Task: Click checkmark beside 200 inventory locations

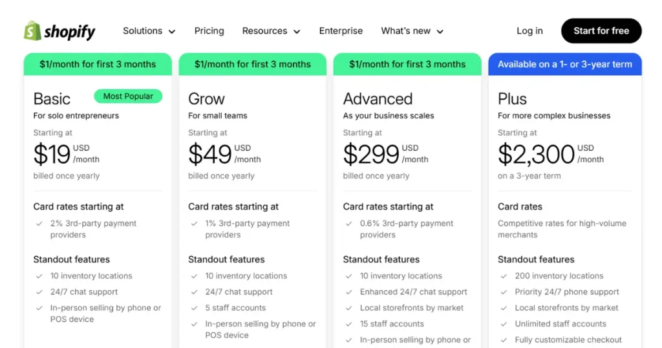Action: (504, 276)
